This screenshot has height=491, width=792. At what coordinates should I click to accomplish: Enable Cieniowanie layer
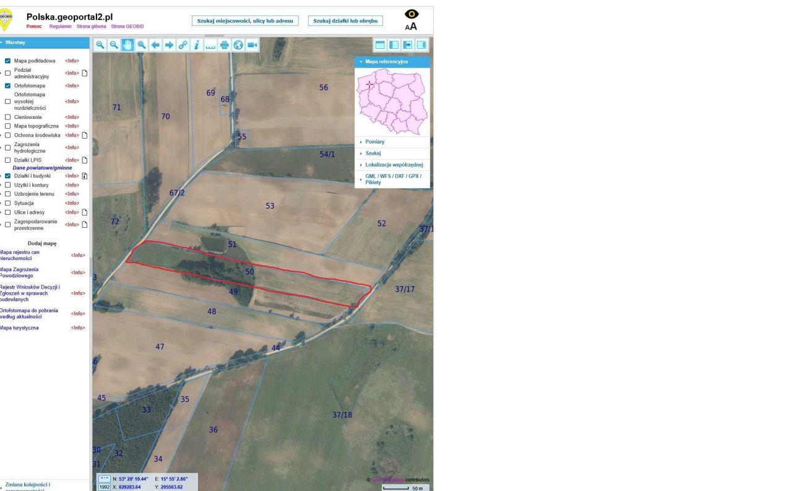[x=8, y=117]
